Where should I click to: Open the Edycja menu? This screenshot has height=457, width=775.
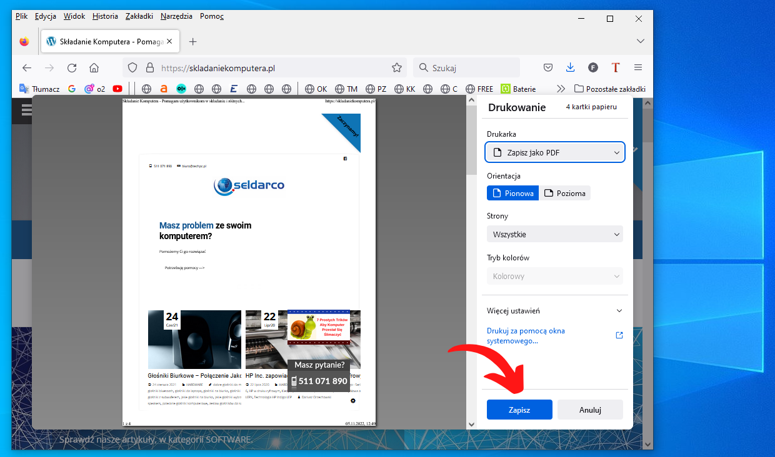pyautogui.click(x=46, y=16)
